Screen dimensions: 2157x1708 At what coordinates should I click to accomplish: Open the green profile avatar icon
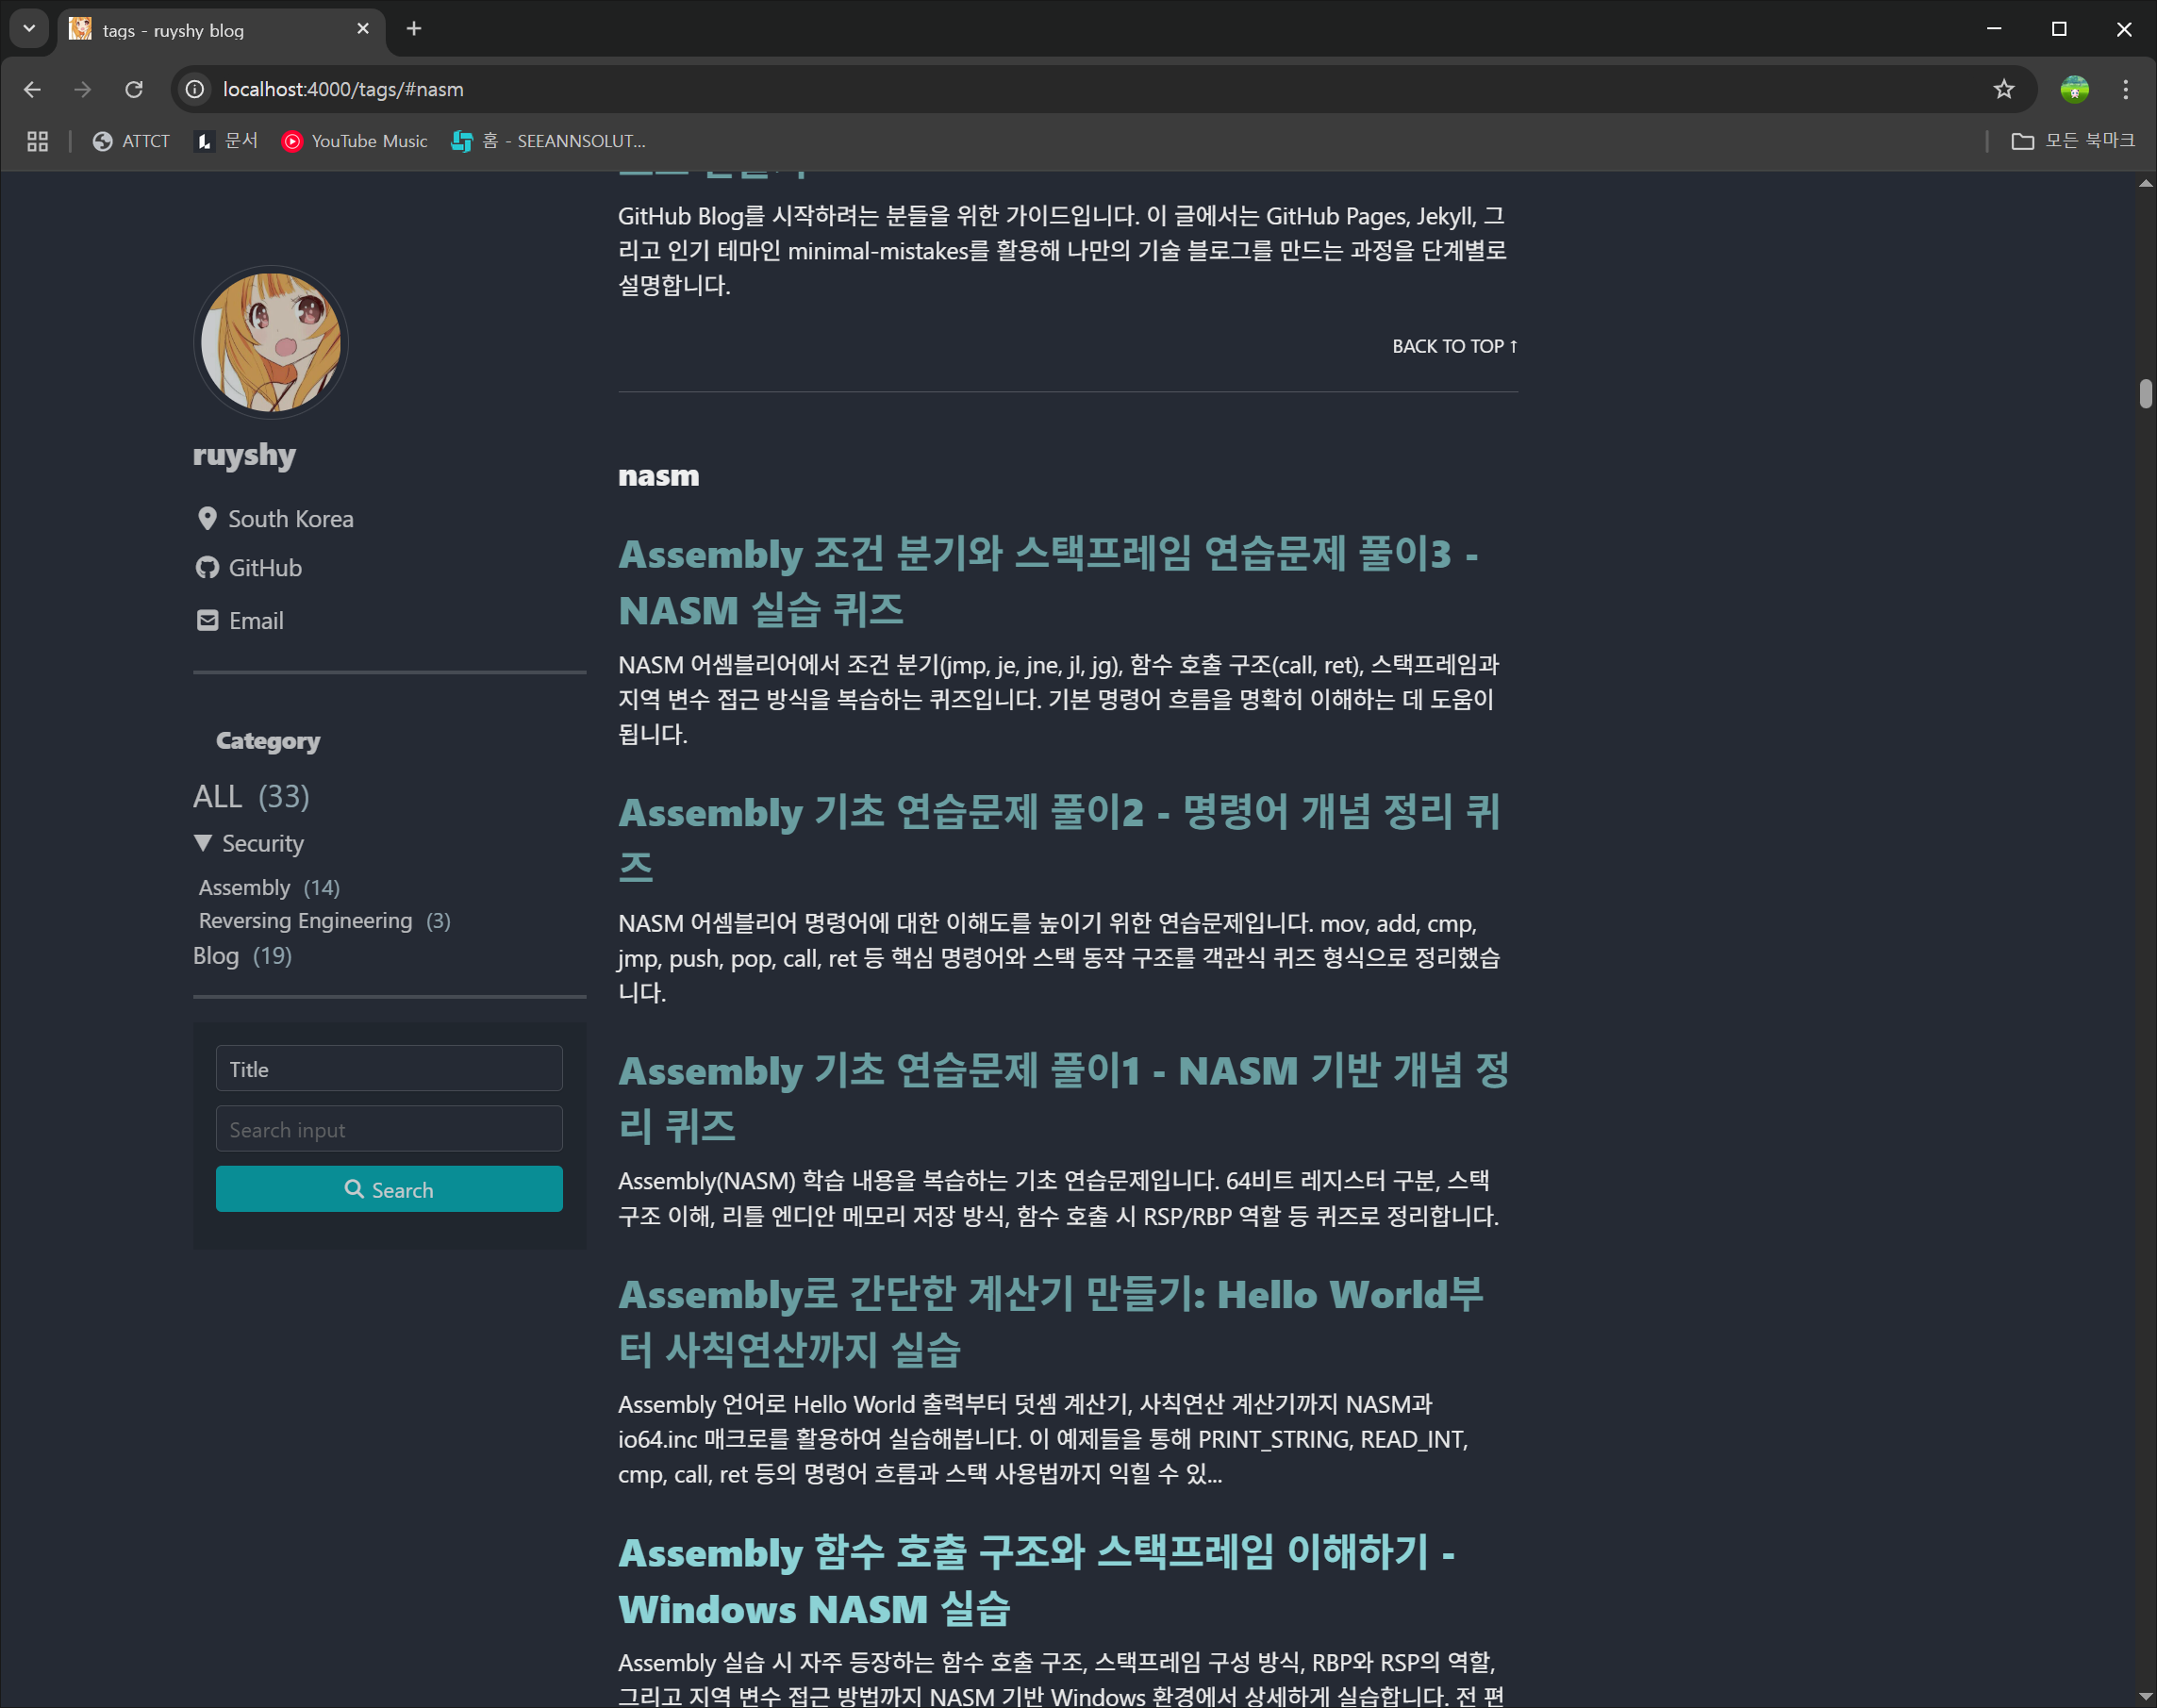[2074, 90]
